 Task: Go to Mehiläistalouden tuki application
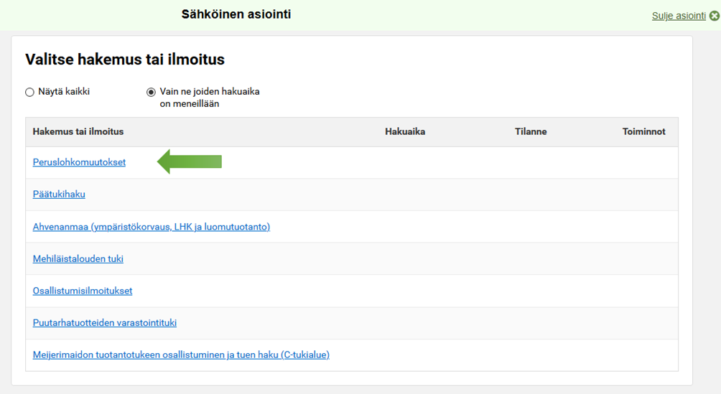78,259
